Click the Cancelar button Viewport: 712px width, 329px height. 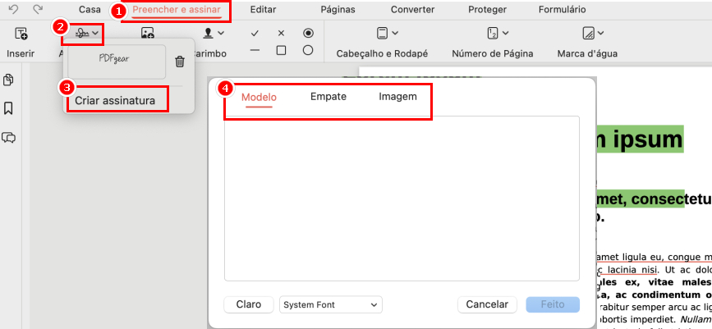(488, 304)
